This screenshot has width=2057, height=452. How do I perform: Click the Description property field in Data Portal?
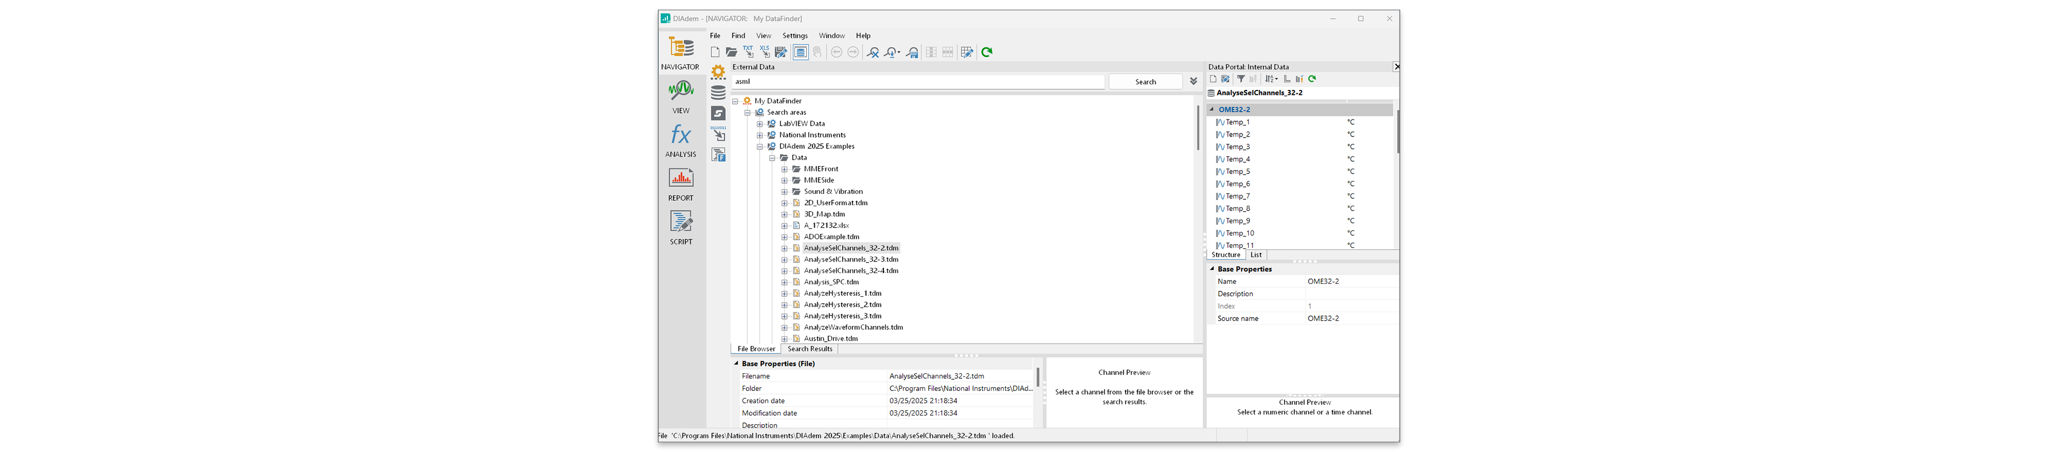pyautogui.click(x=1351, y=294)
